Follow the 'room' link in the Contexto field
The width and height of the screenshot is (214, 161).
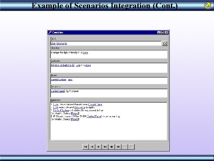[88, 65]
